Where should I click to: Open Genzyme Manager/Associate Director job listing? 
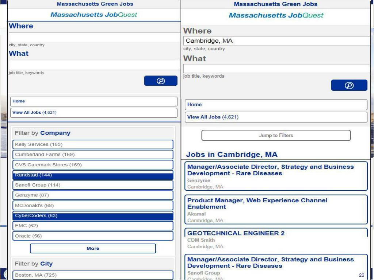coord(276,176)
